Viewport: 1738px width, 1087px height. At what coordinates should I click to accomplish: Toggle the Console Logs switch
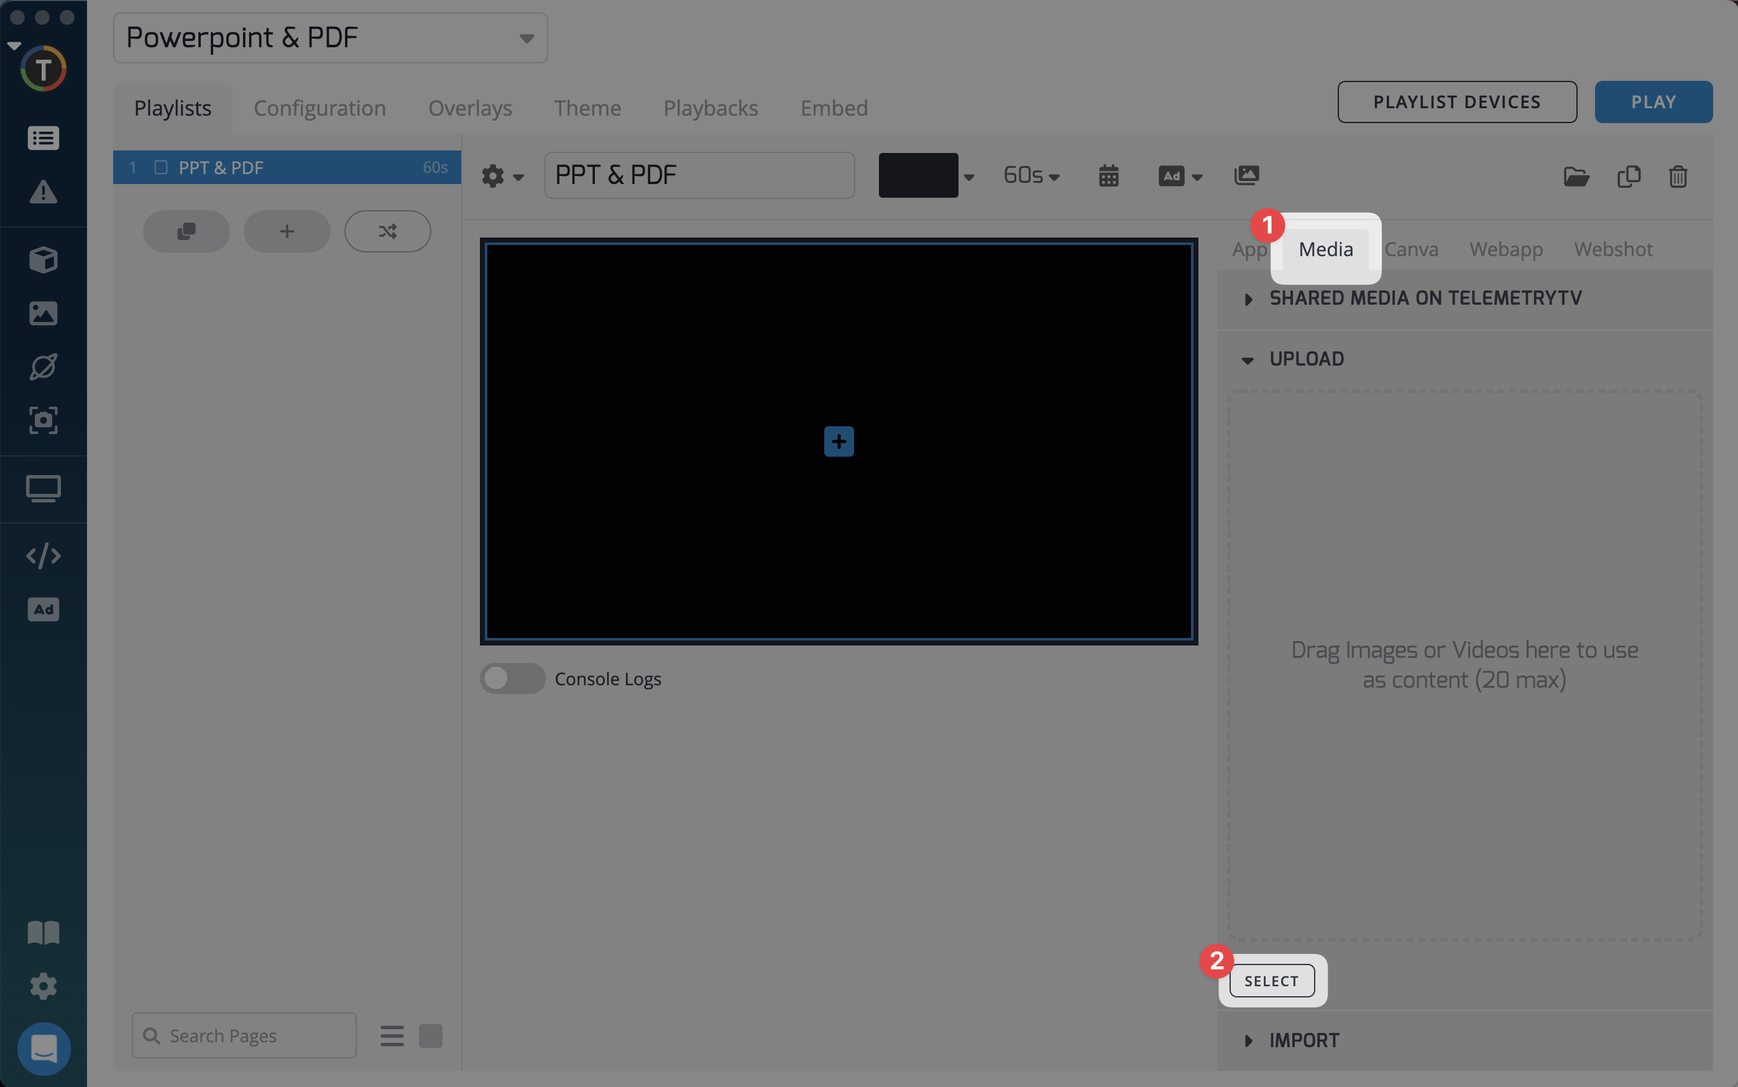(512, 678)
